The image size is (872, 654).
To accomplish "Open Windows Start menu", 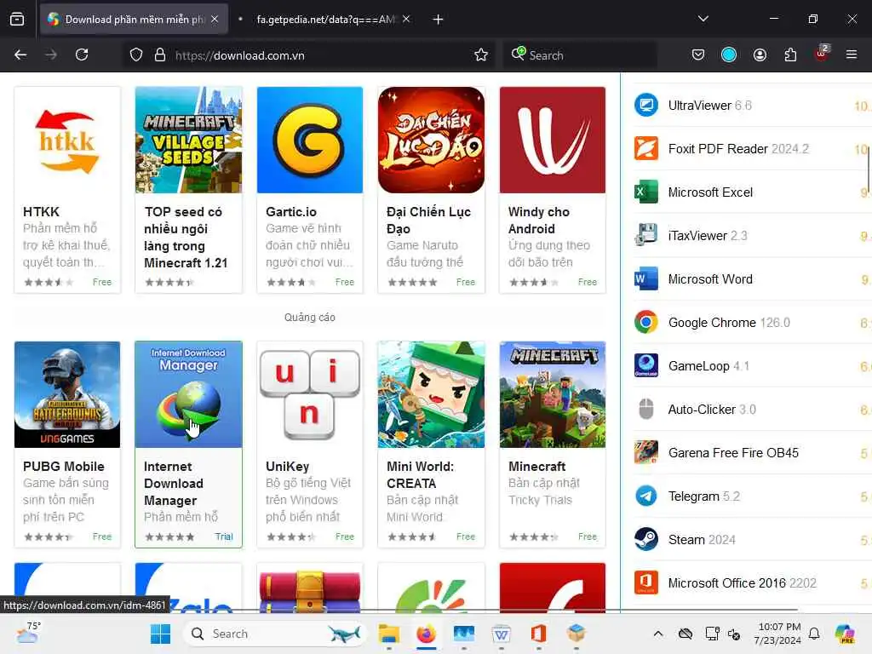I will point(161,634).
